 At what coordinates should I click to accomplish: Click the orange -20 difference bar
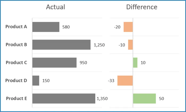coord(128,27)
